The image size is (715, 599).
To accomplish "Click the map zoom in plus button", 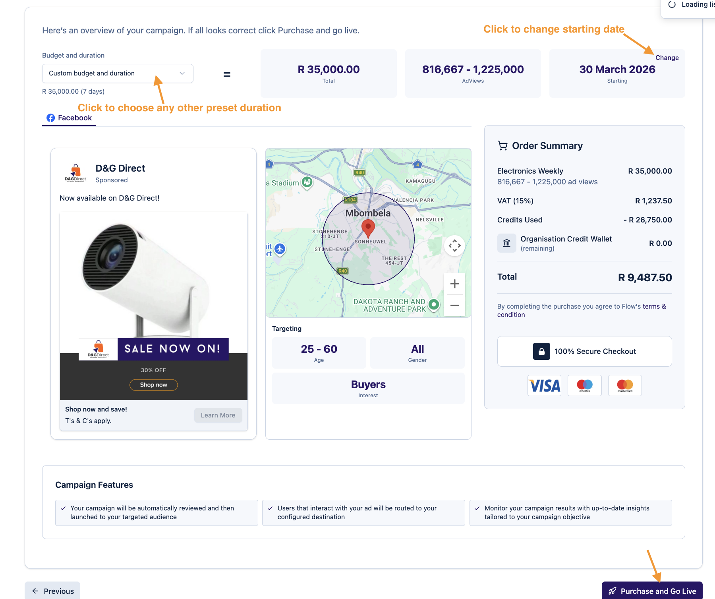I will [x=454, y=284].
